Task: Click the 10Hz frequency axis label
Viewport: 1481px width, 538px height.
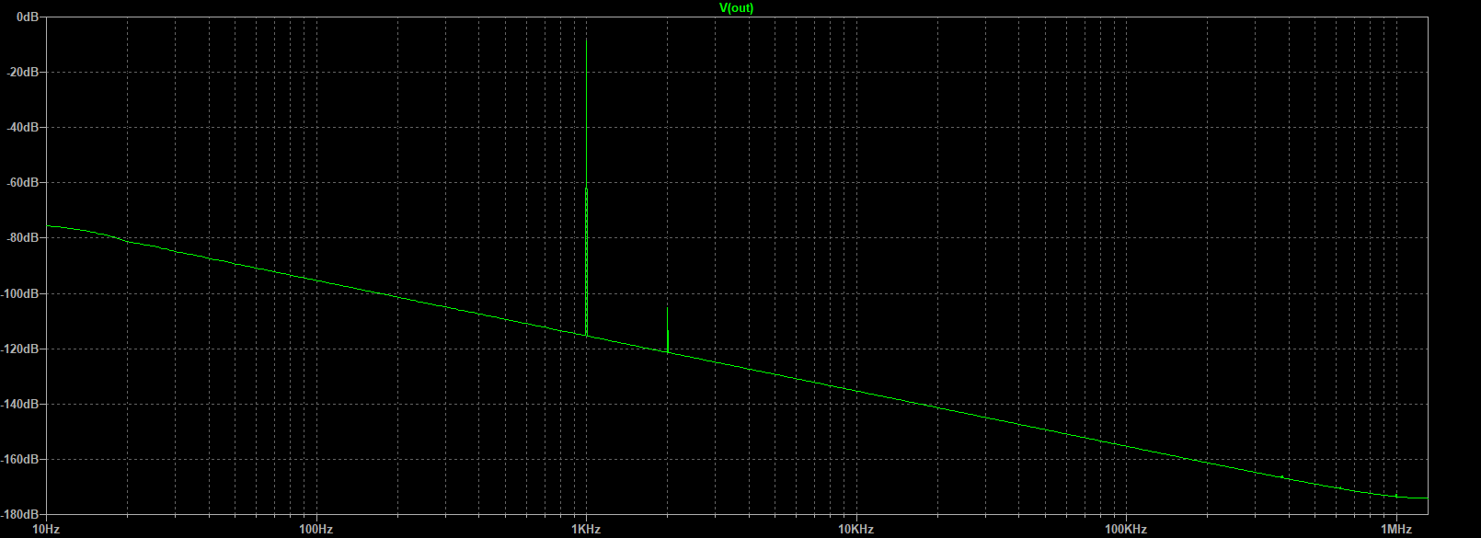Action: click(x=46, y=529)
